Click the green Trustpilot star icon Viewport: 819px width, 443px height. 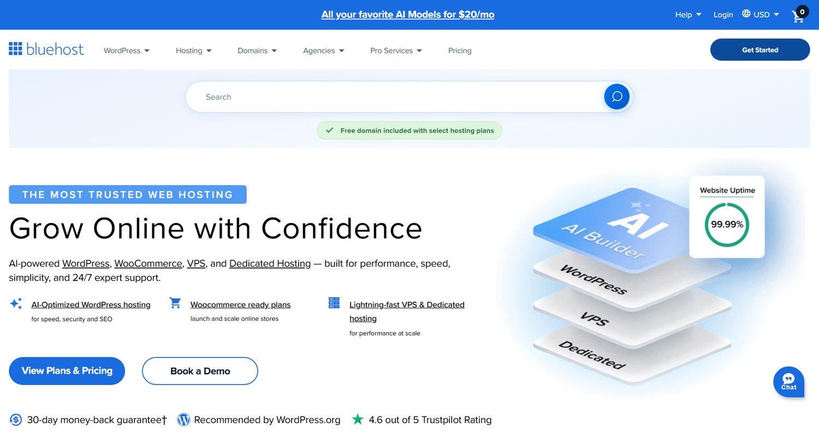point(358,420)
